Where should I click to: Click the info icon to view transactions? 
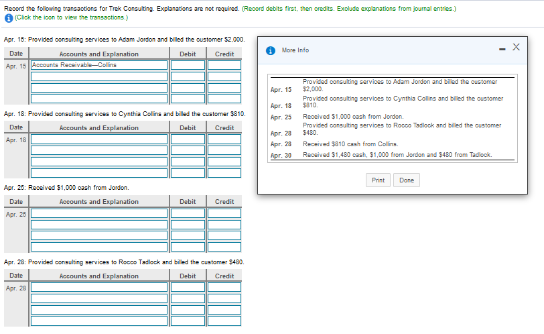pos(9,18)
